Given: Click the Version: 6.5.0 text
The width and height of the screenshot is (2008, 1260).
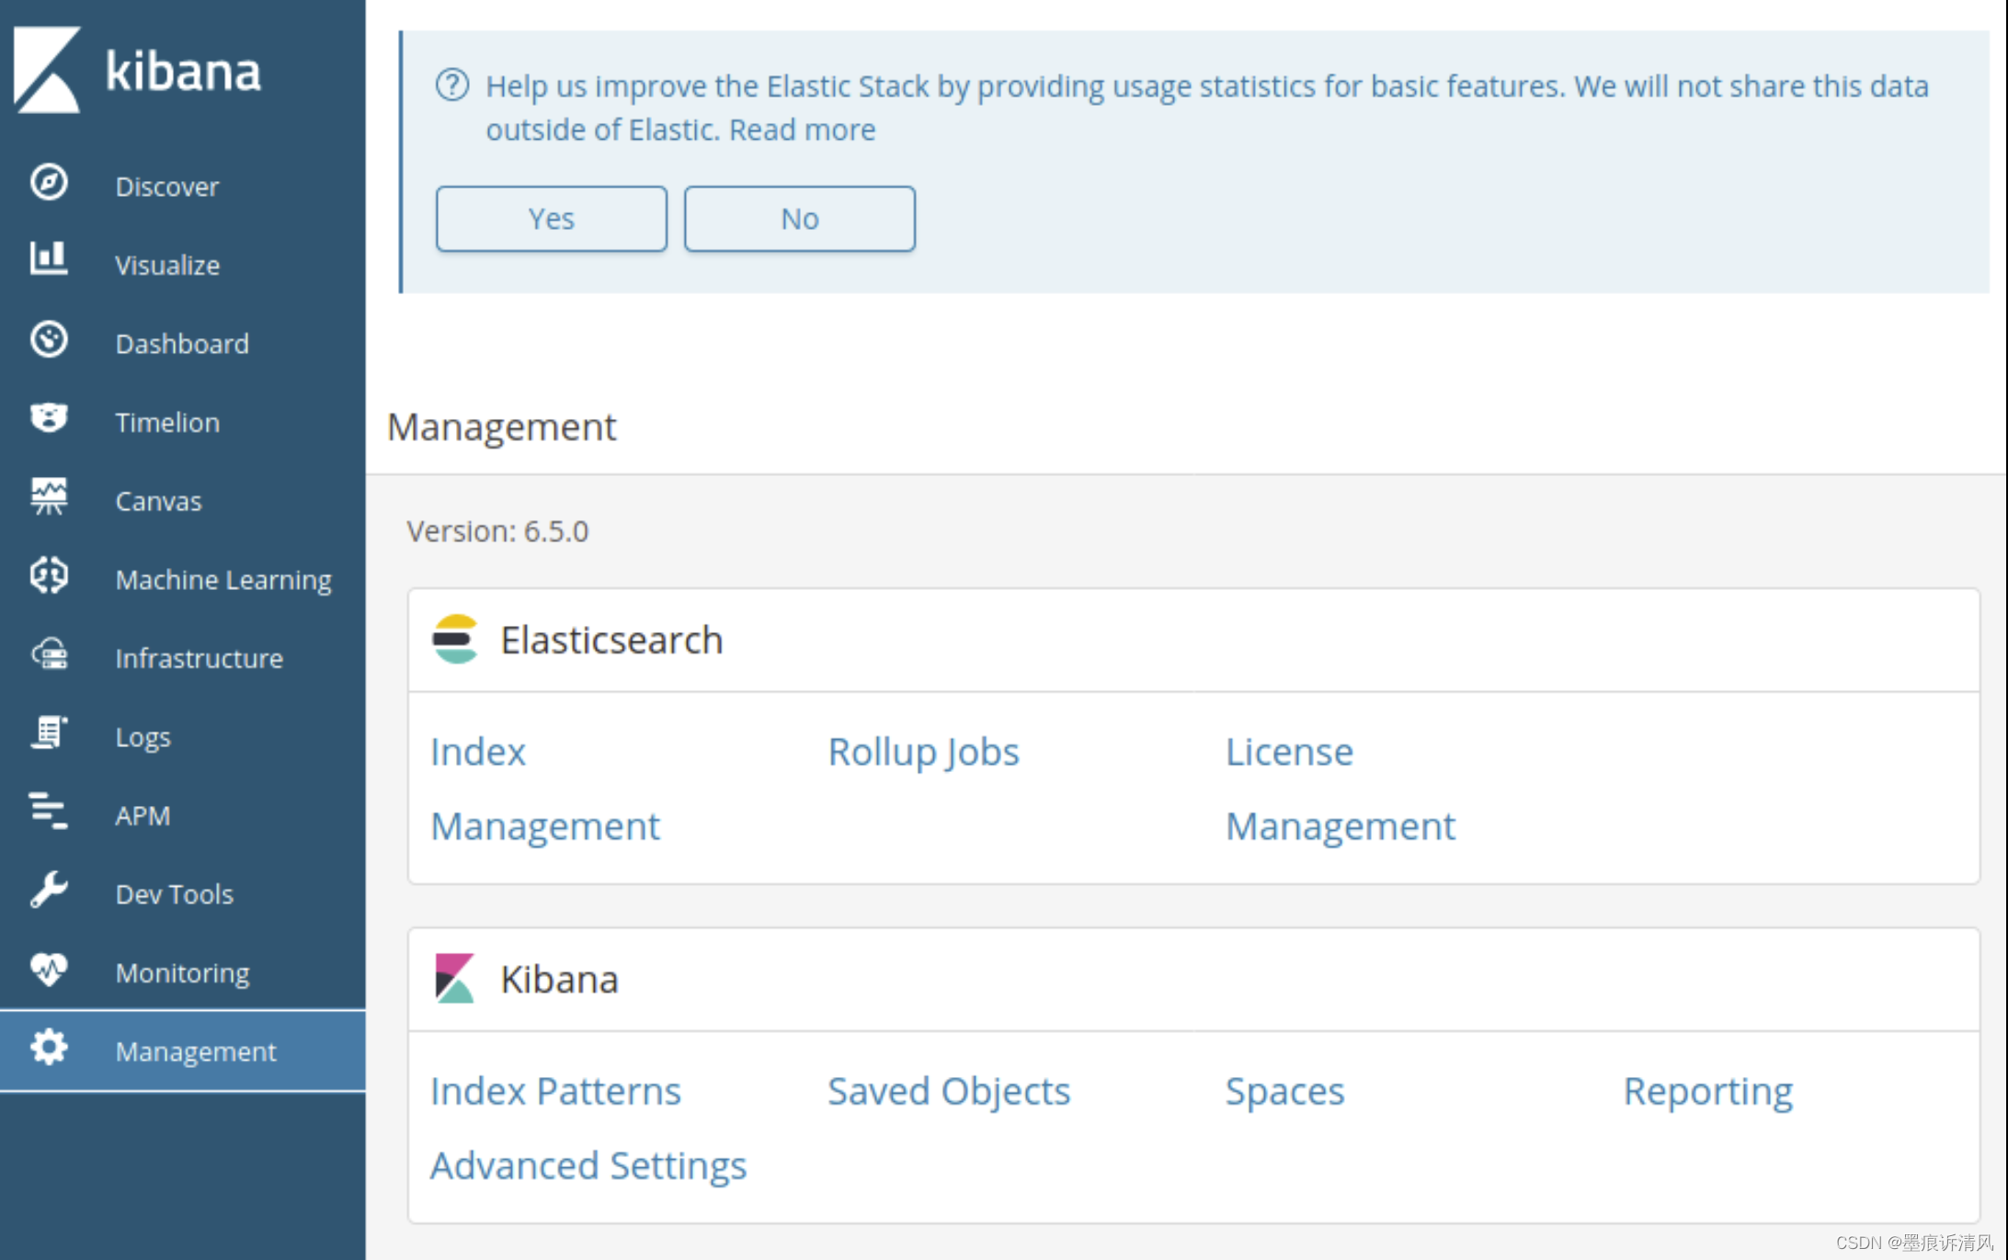Looking at the screenshot, I should click(497, 531).
